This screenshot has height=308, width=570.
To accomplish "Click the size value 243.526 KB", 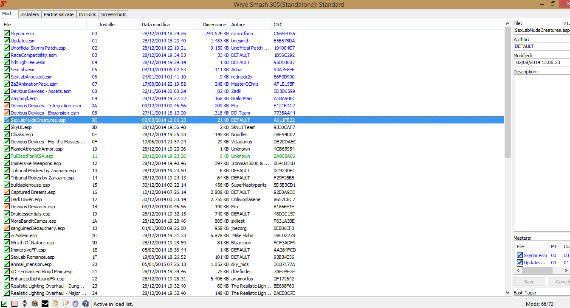I will [x=217, y=34].
